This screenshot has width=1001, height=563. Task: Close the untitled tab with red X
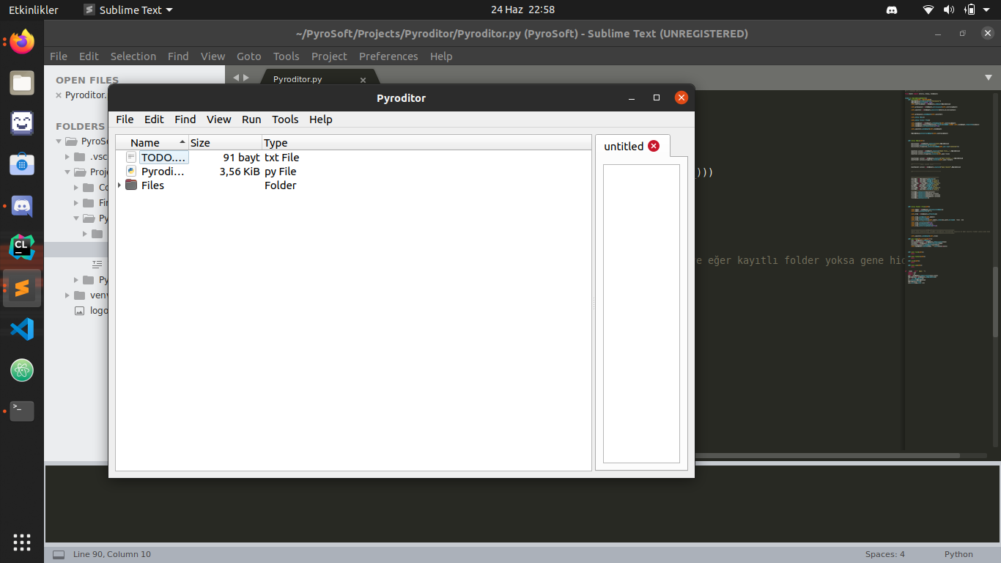pyautogui.click(x=654, y=146)
